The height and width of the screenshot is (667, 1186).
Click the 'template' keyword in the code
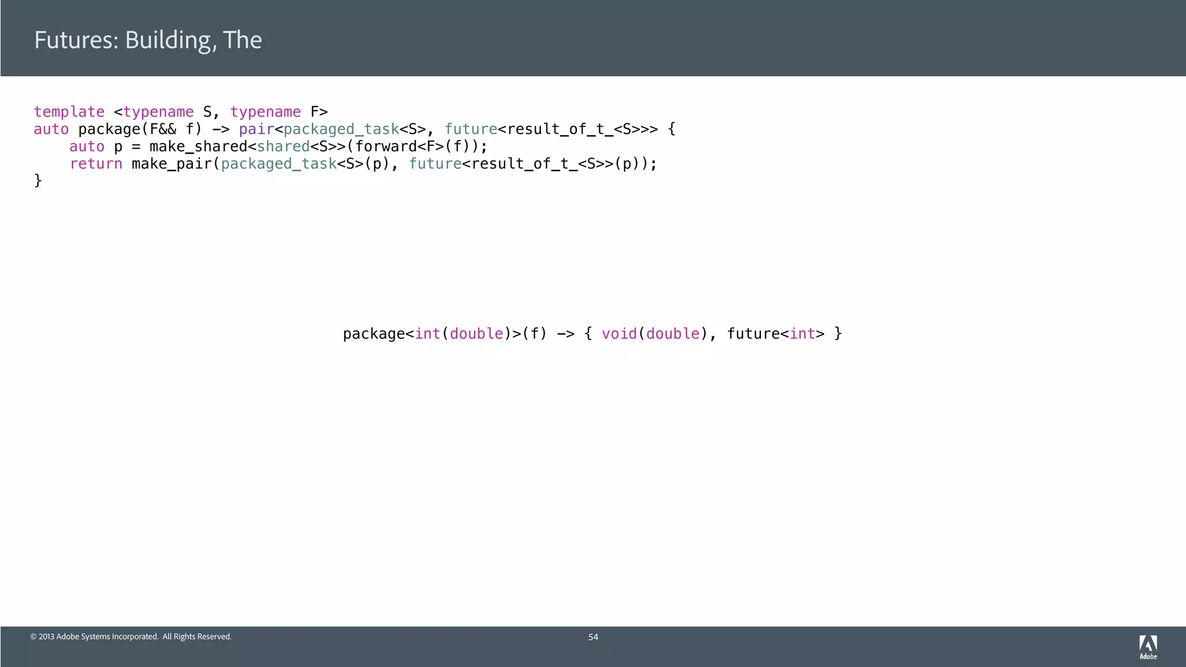(x=69, y=112)
